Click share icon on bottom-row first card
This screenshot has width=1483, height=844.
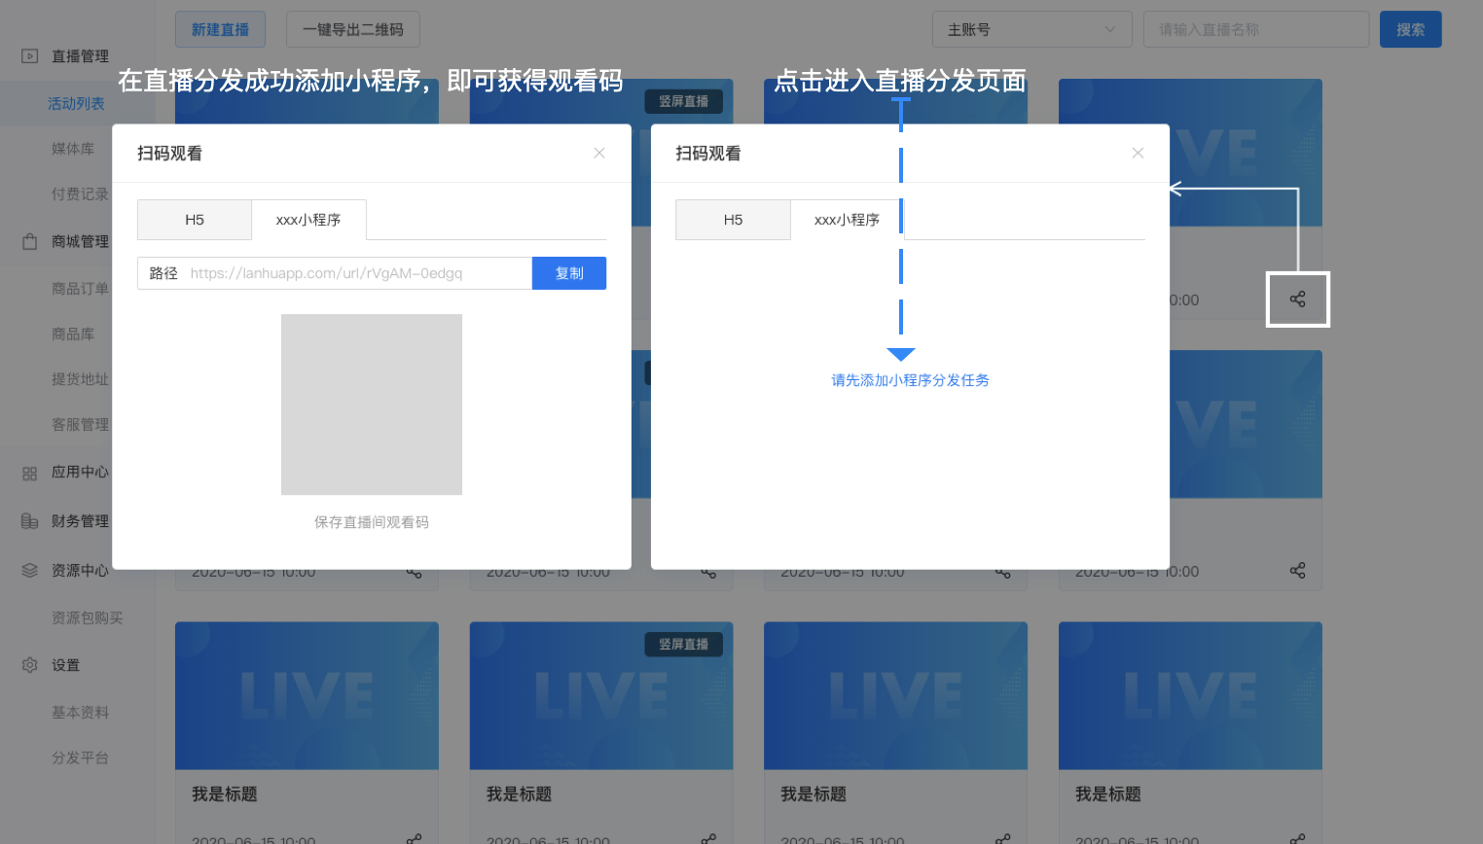pyautogui.click(x=415, y=838)
